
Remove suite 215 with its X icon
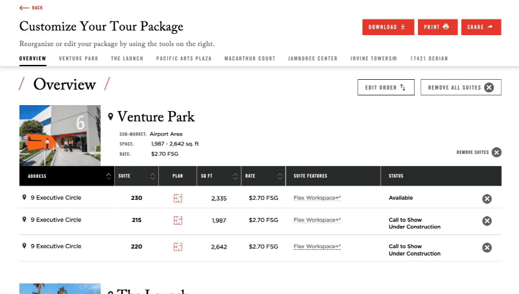pyautogui.click(x=487, y=221)
